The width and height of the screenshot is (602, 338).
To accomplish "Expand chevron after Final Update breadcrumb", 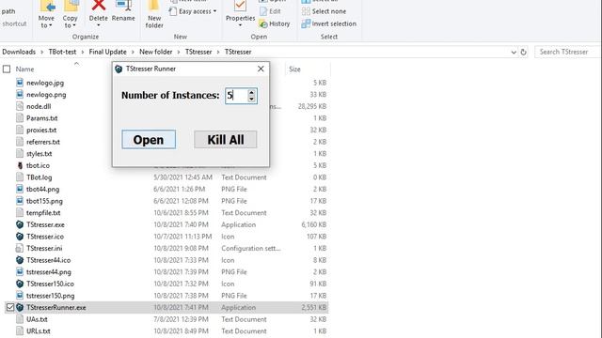I will [133, 53].
